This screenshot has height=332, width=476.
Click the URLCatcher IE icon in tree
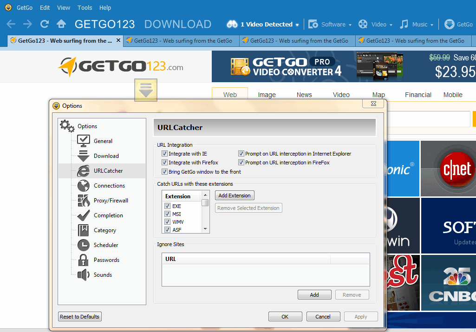pos(84,171)
